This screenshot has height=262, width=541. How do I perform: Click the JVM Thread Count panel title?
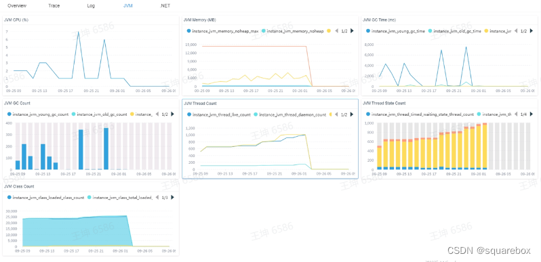coord(200,104)
